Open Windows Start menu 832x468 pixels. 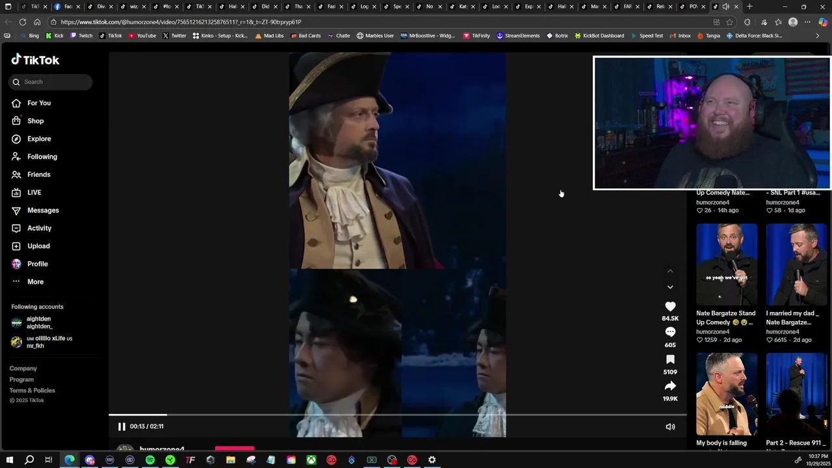coord(9,460)
